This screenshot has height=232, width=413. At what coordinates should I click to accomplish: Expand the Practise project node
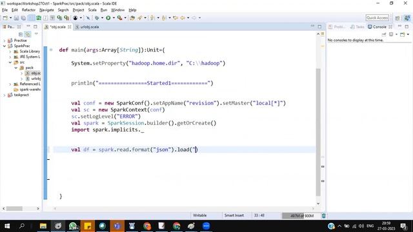tap(5, 41)
